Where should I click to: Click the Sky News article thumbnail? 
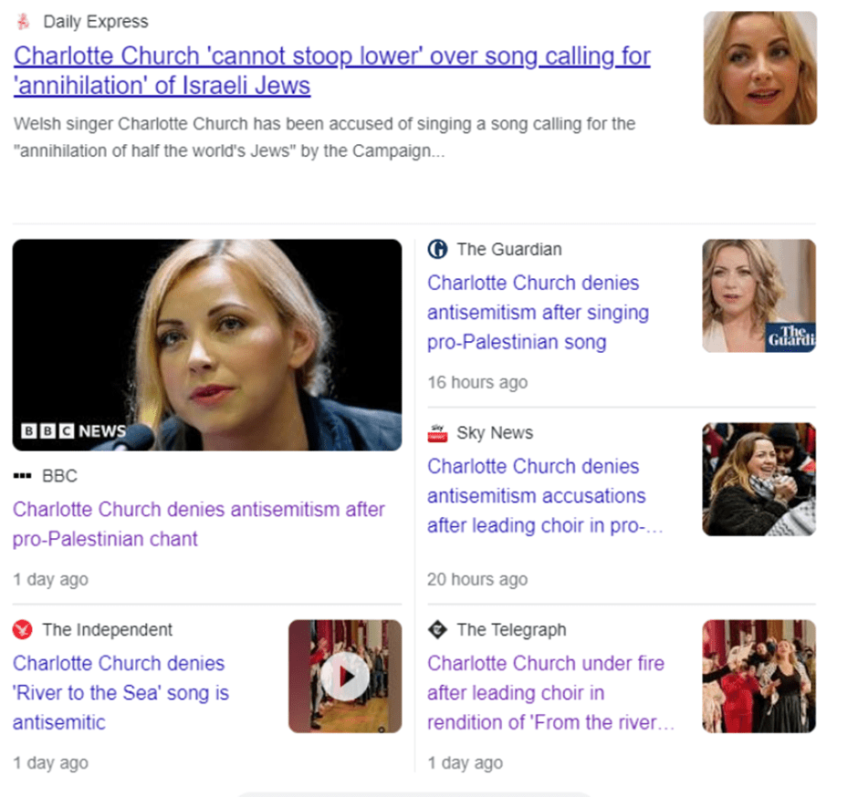click(759, 479)
